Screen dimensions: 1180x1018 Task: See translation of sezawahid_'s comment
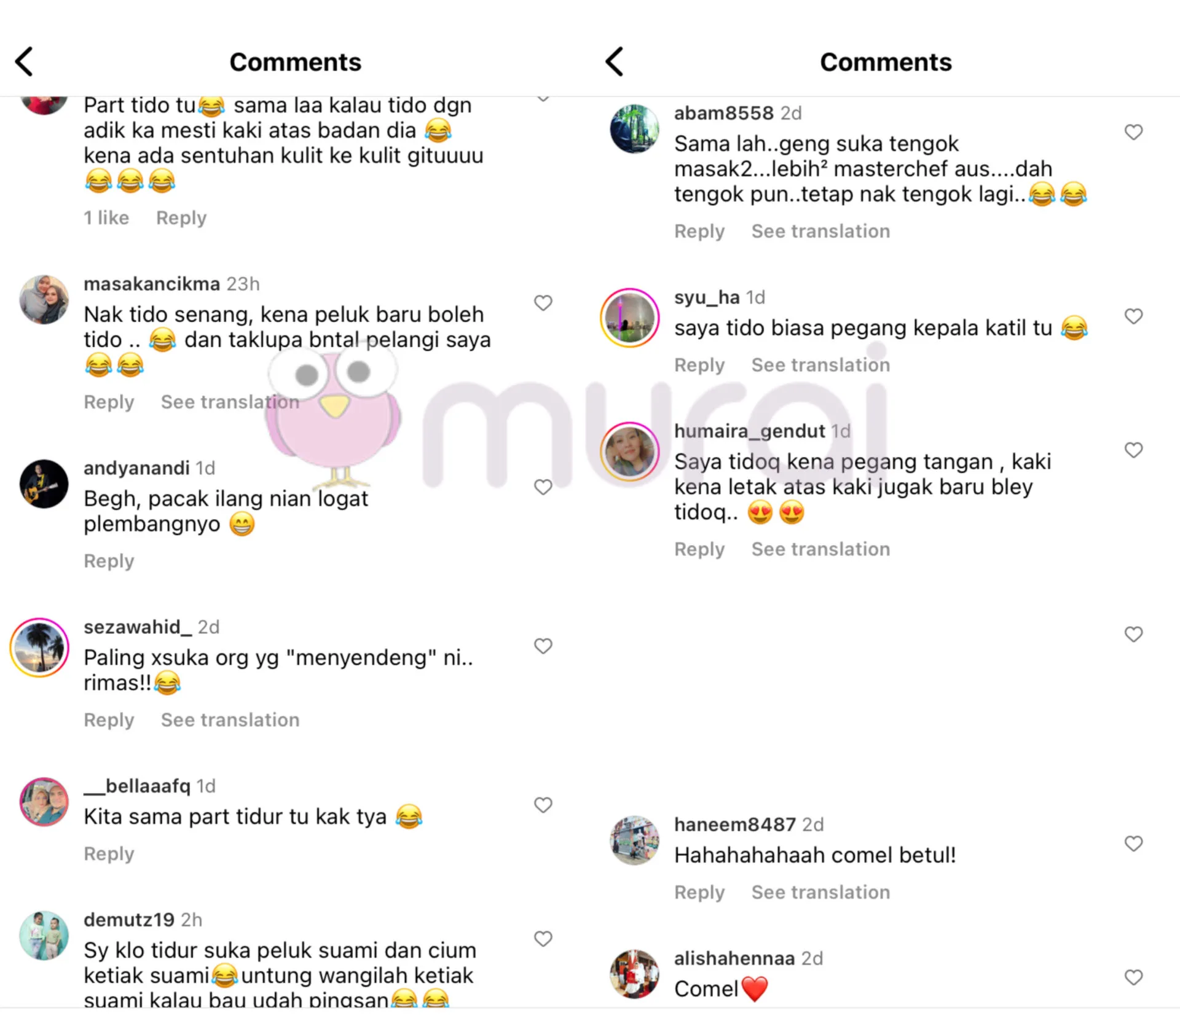tap(230, 719)
